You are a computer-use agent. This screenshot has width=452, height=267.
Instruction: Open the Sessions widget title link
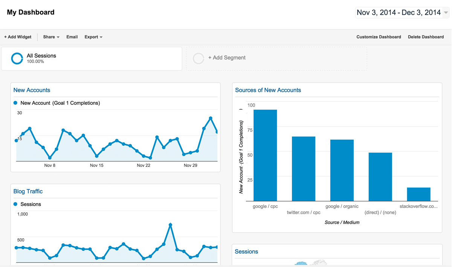pos(246,251)
